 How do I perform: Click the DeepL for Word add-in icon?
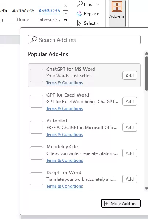[x=37, y=179]
